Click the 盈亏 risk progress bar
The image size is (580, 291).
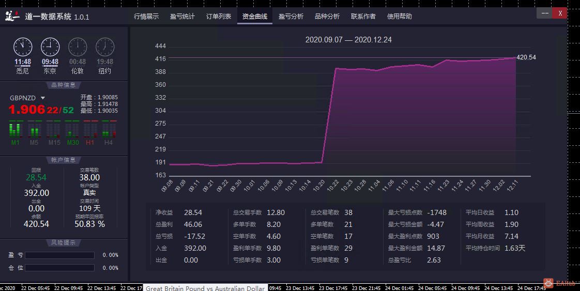[59, 255]
